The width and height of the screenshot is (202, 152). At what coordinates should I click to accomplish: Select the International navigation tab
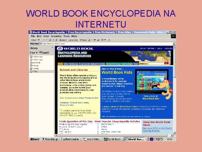[127, 64]
